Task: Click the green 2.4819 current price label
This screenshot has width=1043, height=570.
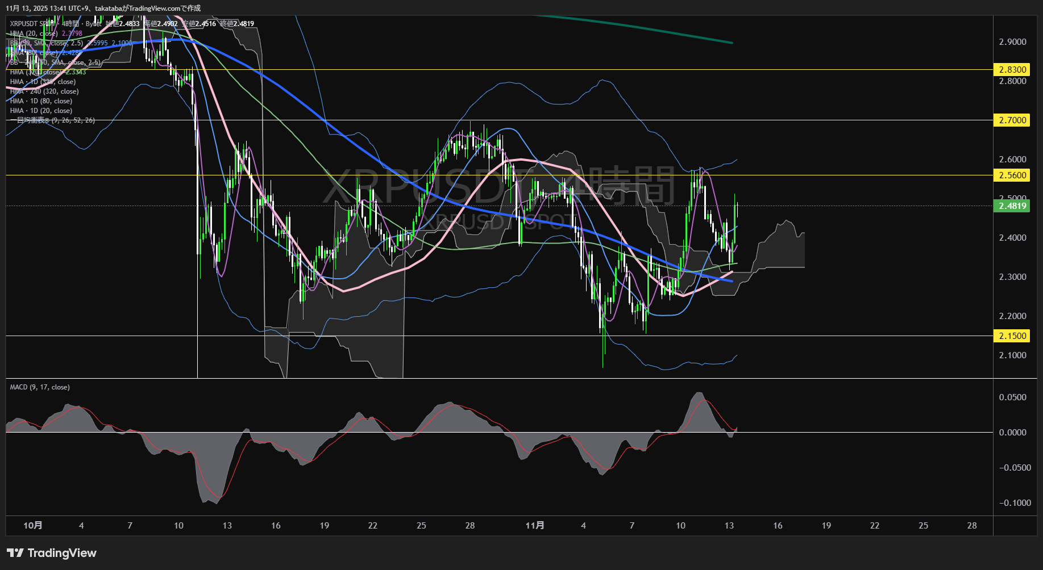Action: [1012, 206]
